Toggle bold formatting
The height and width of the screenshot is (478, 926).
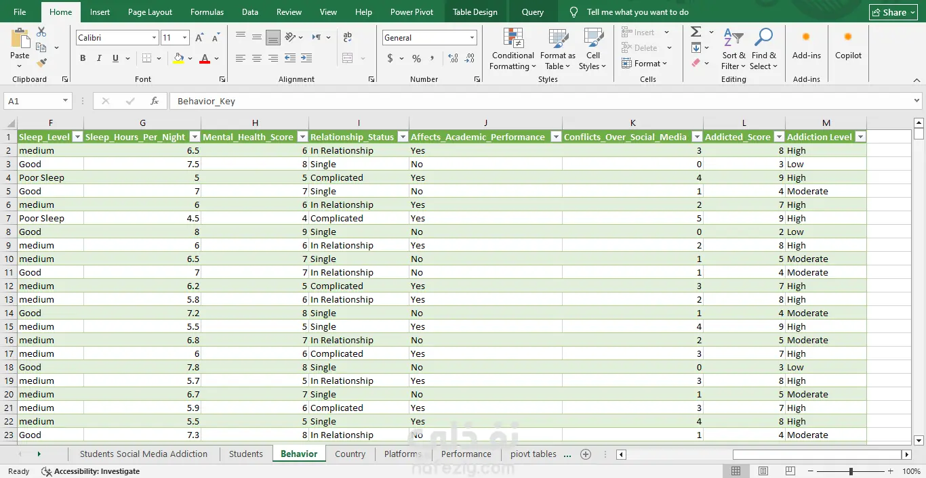(83, 58)
